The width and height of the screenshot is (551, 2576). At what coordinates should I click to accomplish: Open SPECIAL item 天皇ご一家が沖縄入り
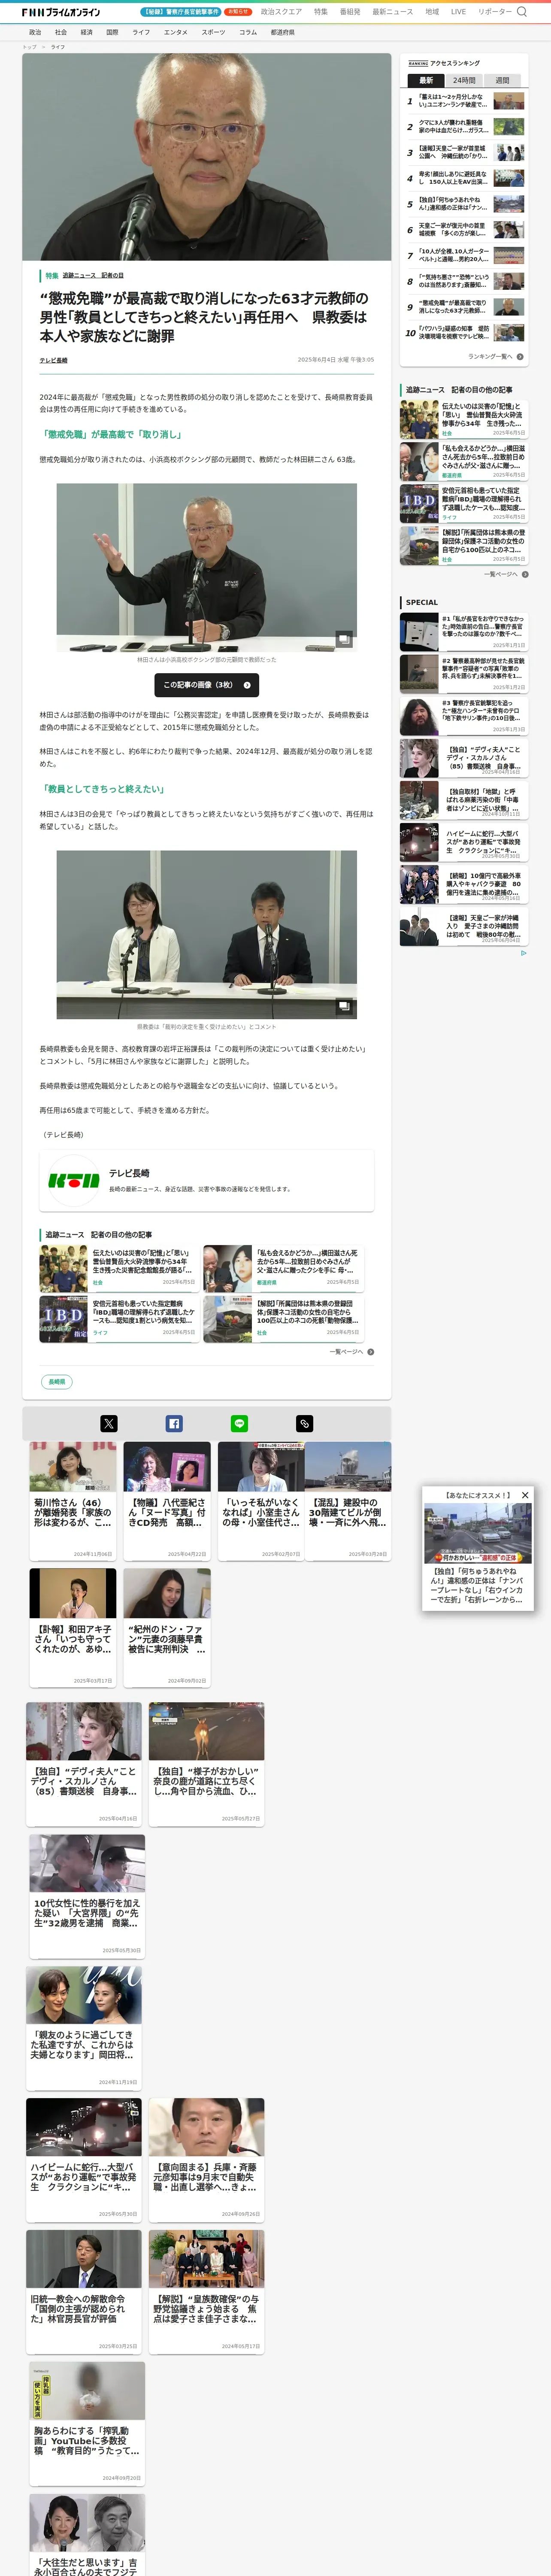click(x=464, y=927)
